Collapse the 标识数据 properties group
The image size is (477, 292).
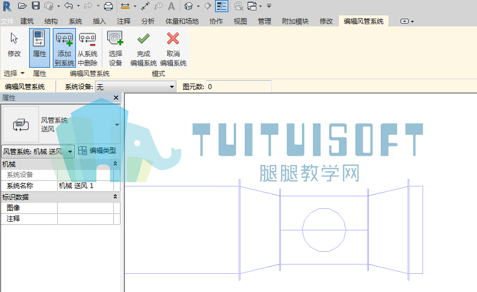click(116, 197)
